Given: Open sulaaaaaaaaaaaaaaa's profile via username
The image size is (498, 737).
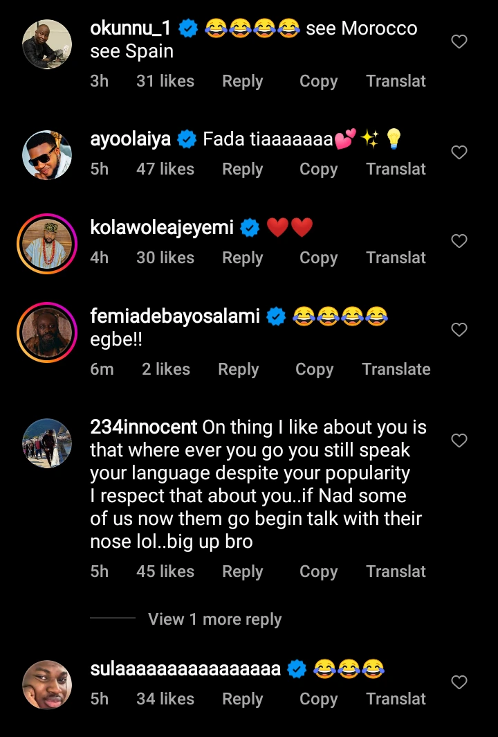Looking at the screenshot, I should [x=185, y=669].
